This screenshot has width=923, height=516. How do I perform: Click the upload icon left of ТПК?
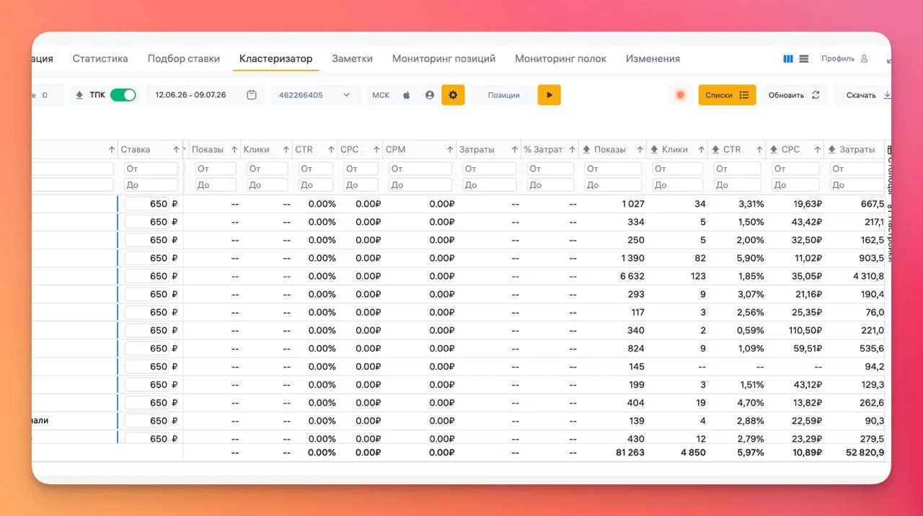click(x=79, y=95)
